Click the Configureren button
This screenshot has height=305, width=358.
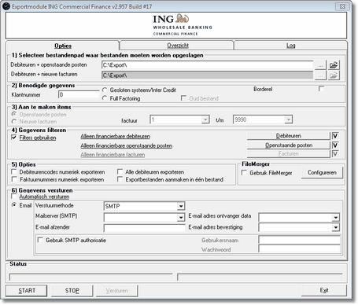coord(322,173)
